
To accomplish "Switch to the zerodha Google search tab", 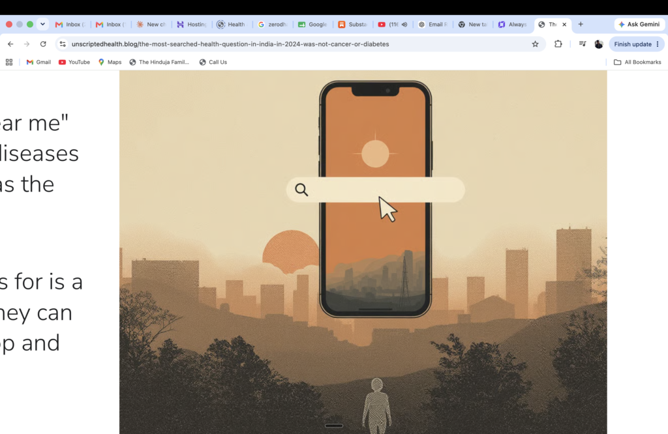I will 273,25.
